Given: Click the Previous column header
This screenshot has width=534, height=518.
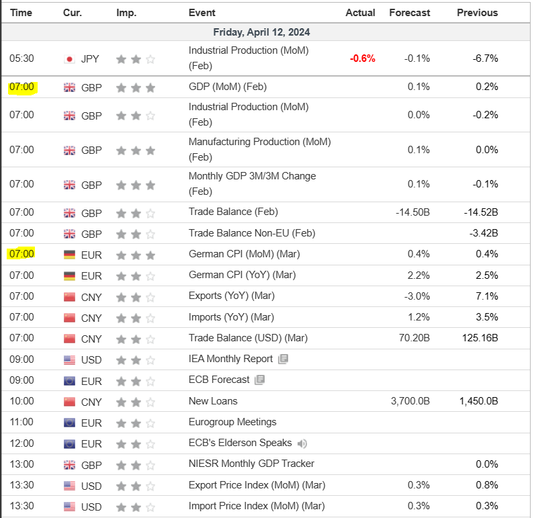Looking at the screenshot, I should pos(477,13).
